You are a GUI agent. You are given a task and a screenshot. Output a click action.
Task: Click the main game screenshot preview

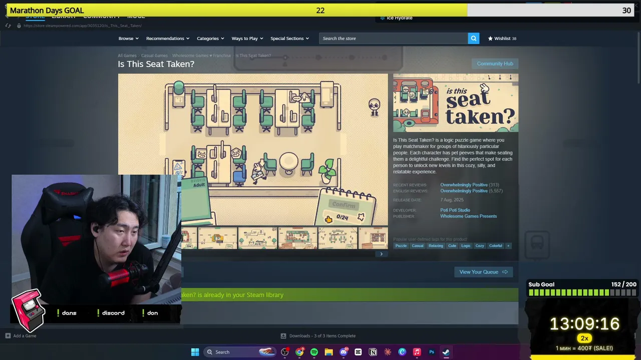tap(253, 149)
